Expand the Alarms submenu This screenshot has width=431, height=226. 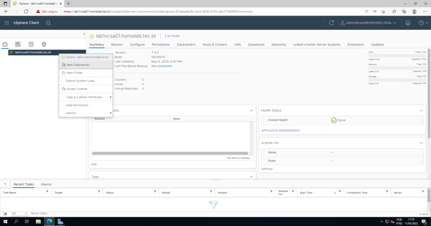pos(86,113)
